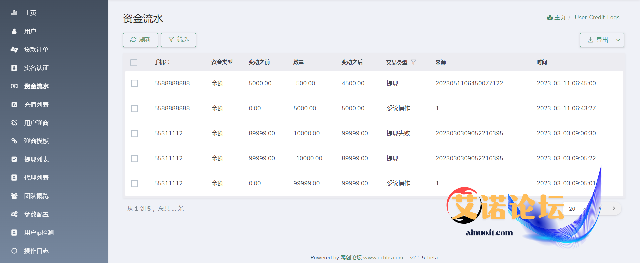Click the dashboard icon in the breadcrumb
The height and width of the screenshot is (263, 640).
(550, 18)
